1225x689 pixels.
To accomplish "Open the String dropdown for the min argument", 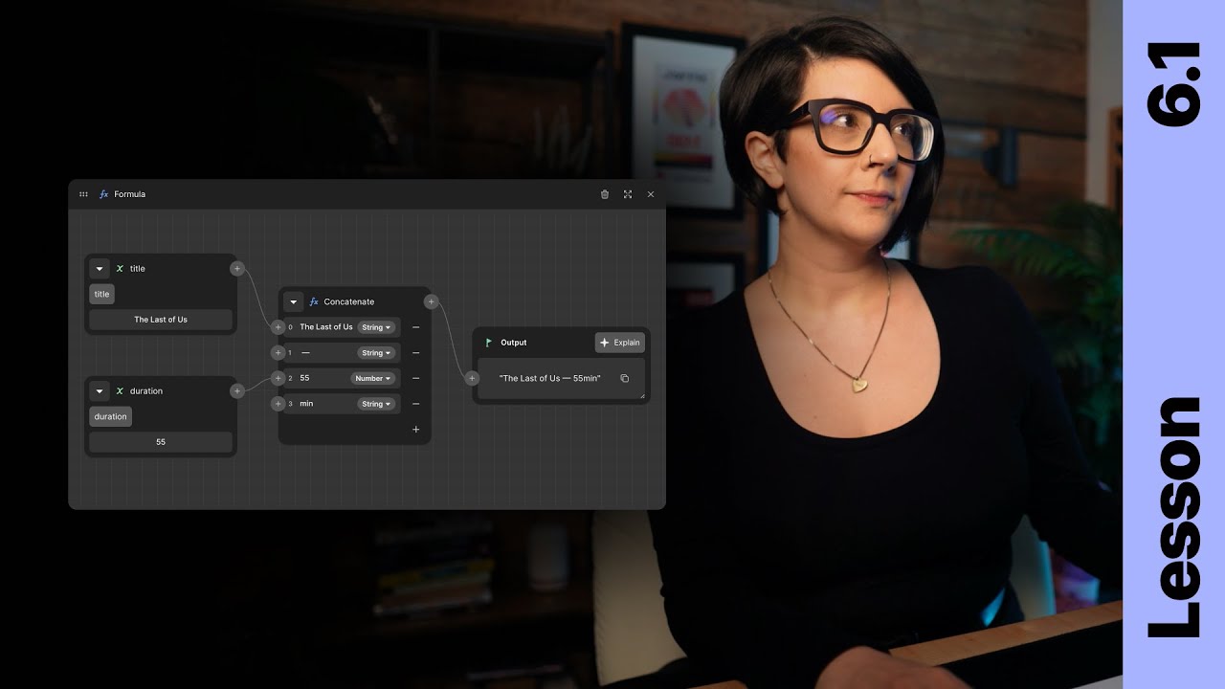I will [x=376, y=404].
